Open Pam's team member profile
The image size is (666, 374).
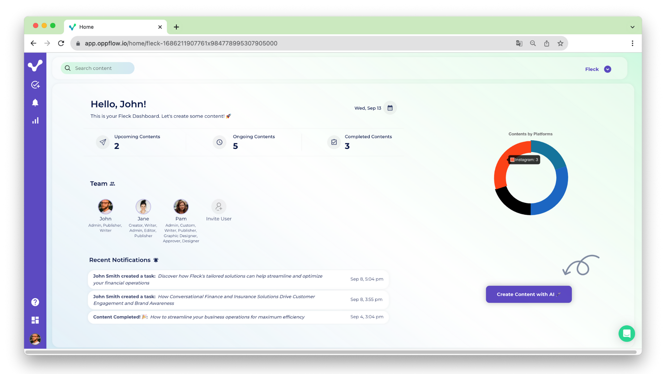pos(181,206)
